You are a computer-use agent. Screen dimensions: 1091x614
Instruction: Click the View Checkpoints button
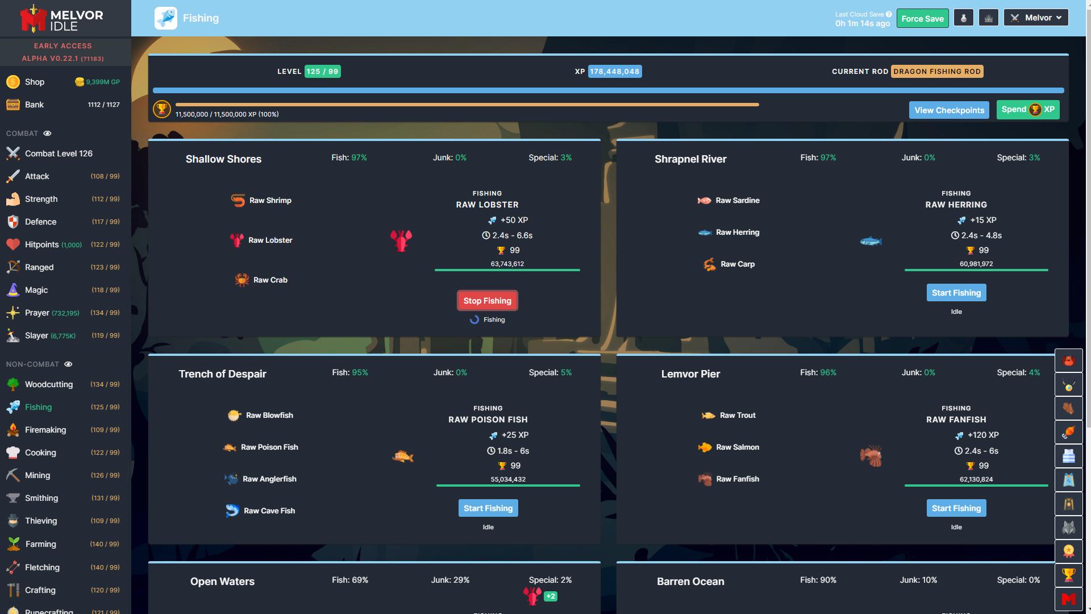pos(950,110)
